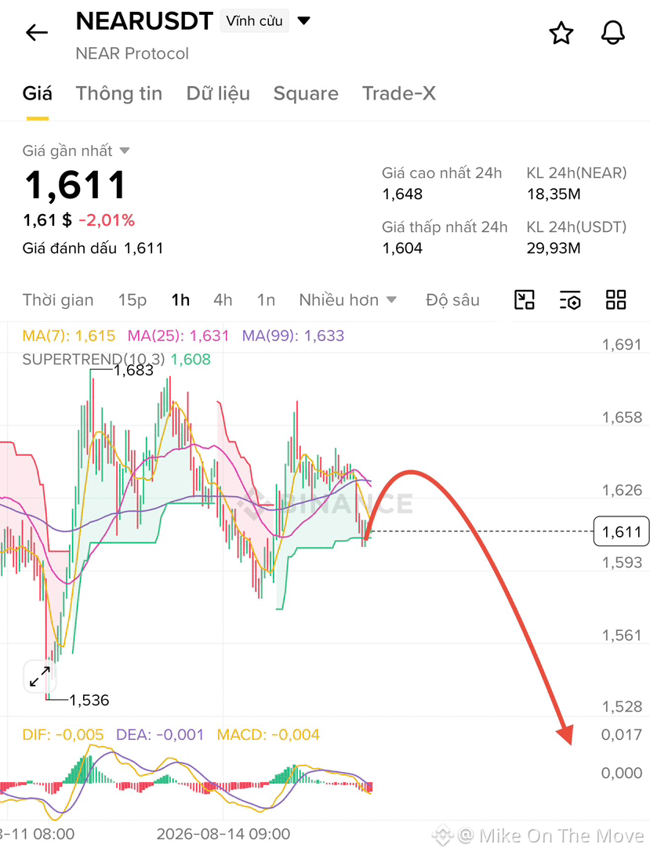Show the Độ sâu depth chart
Image resolution: width=650 pixels, height=855 pixels.
(x=452, y=300)
